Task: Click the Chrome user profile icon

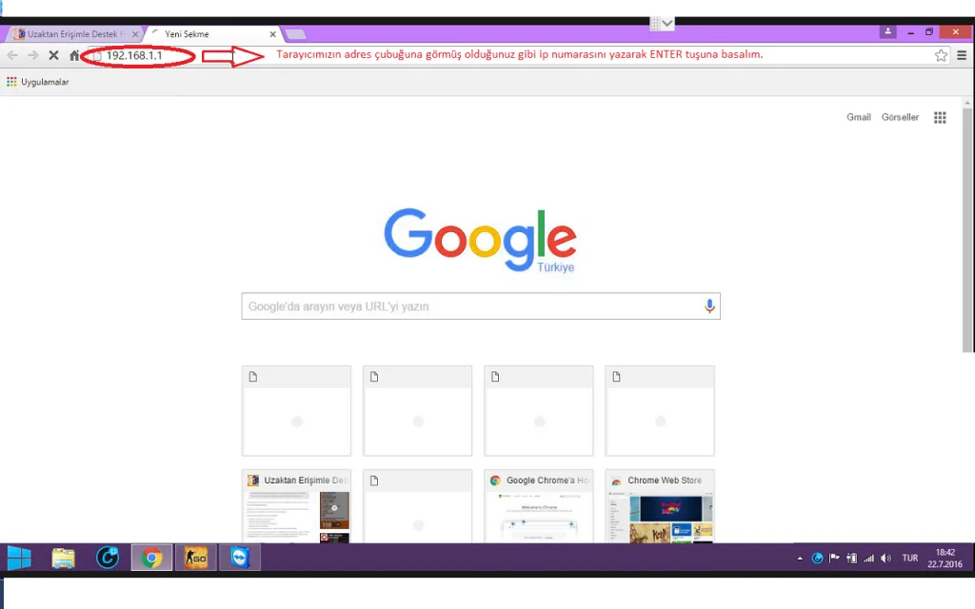Action: pos(886,32)
